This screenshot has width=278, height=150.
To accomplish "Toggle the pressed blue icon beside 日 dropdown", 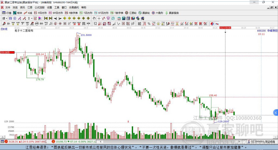I will coord(10,18).
